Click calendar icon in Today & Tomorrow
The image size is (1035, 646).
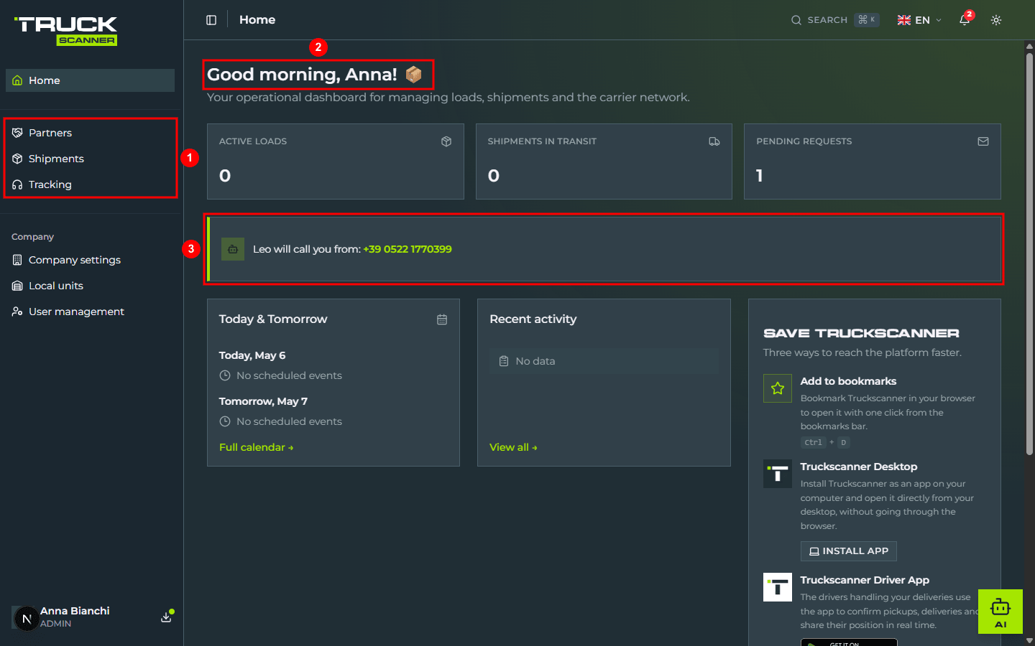pos(442,319)
